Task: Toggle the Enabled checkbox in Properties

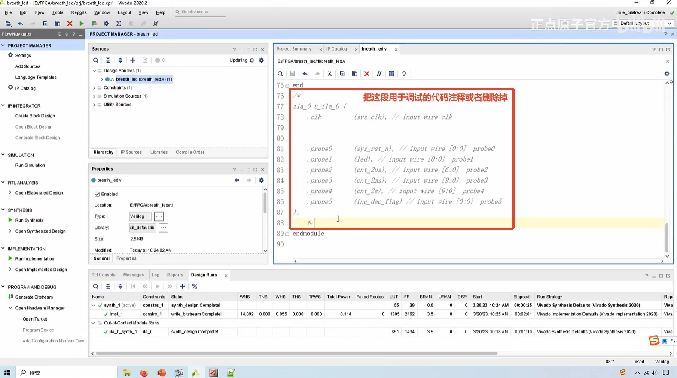Action: pos(97,194)
